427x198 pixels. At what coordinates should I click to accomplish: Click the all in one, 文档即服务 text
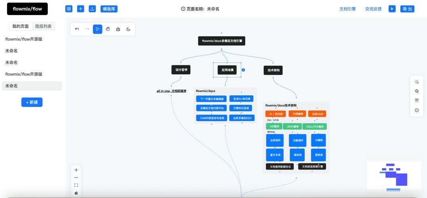coord(171,91)
